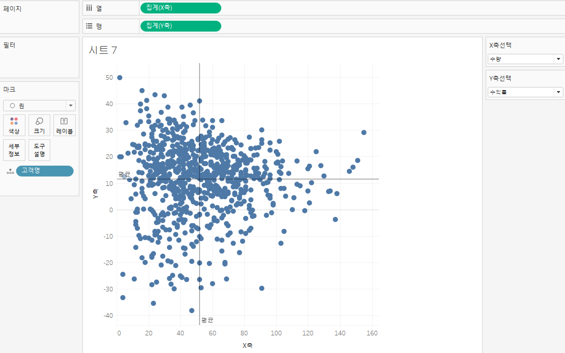
Task: Click the X축선택 parameter title
Action: [x=500, y=45]
